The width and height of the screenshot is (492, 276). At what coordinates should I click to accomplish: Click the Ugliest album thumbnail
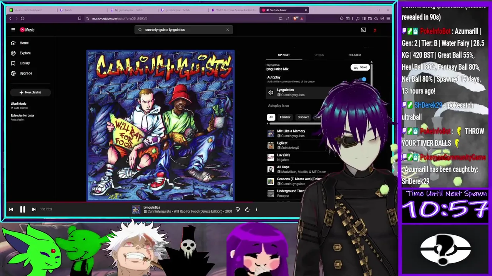271,145
